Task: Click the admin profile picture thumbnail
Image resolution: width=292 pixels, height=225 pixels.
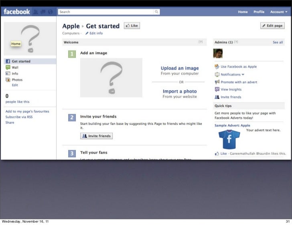Action: (x=218, y=53)
